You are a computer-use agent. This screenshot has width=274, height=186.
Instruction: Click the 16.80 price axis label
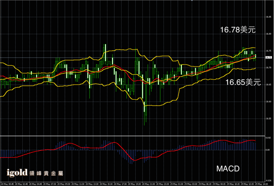[x=269, y=34]
